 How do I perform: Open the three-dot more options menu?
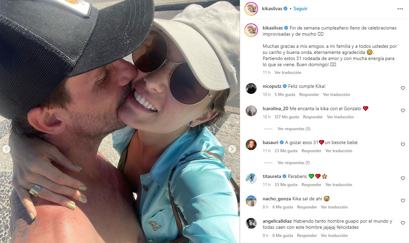click(x=400, y=9)
